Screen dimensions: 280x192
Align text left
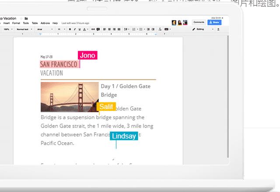coord(105,29)
